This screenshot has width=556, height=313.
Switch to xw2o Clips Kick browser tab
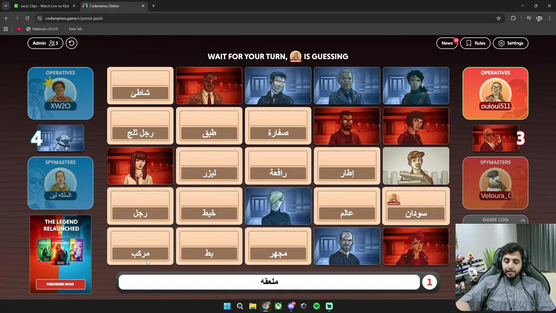[x=45, y=6]
